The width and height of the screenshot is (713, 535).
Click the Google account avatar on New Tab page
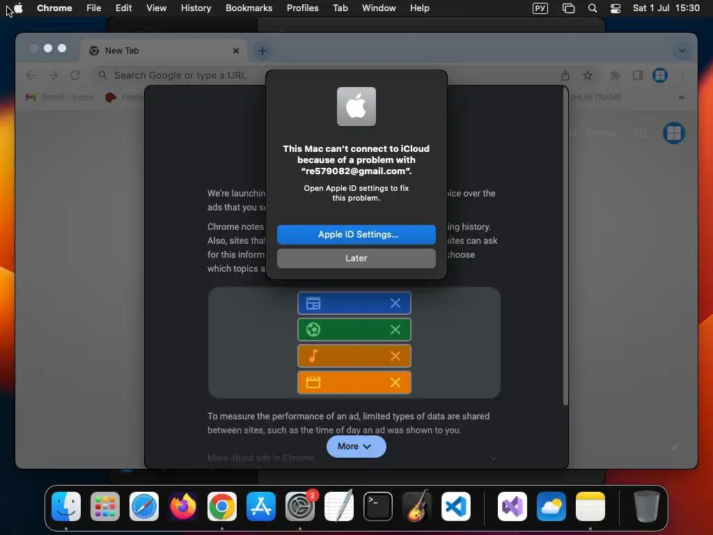[673, 133]
